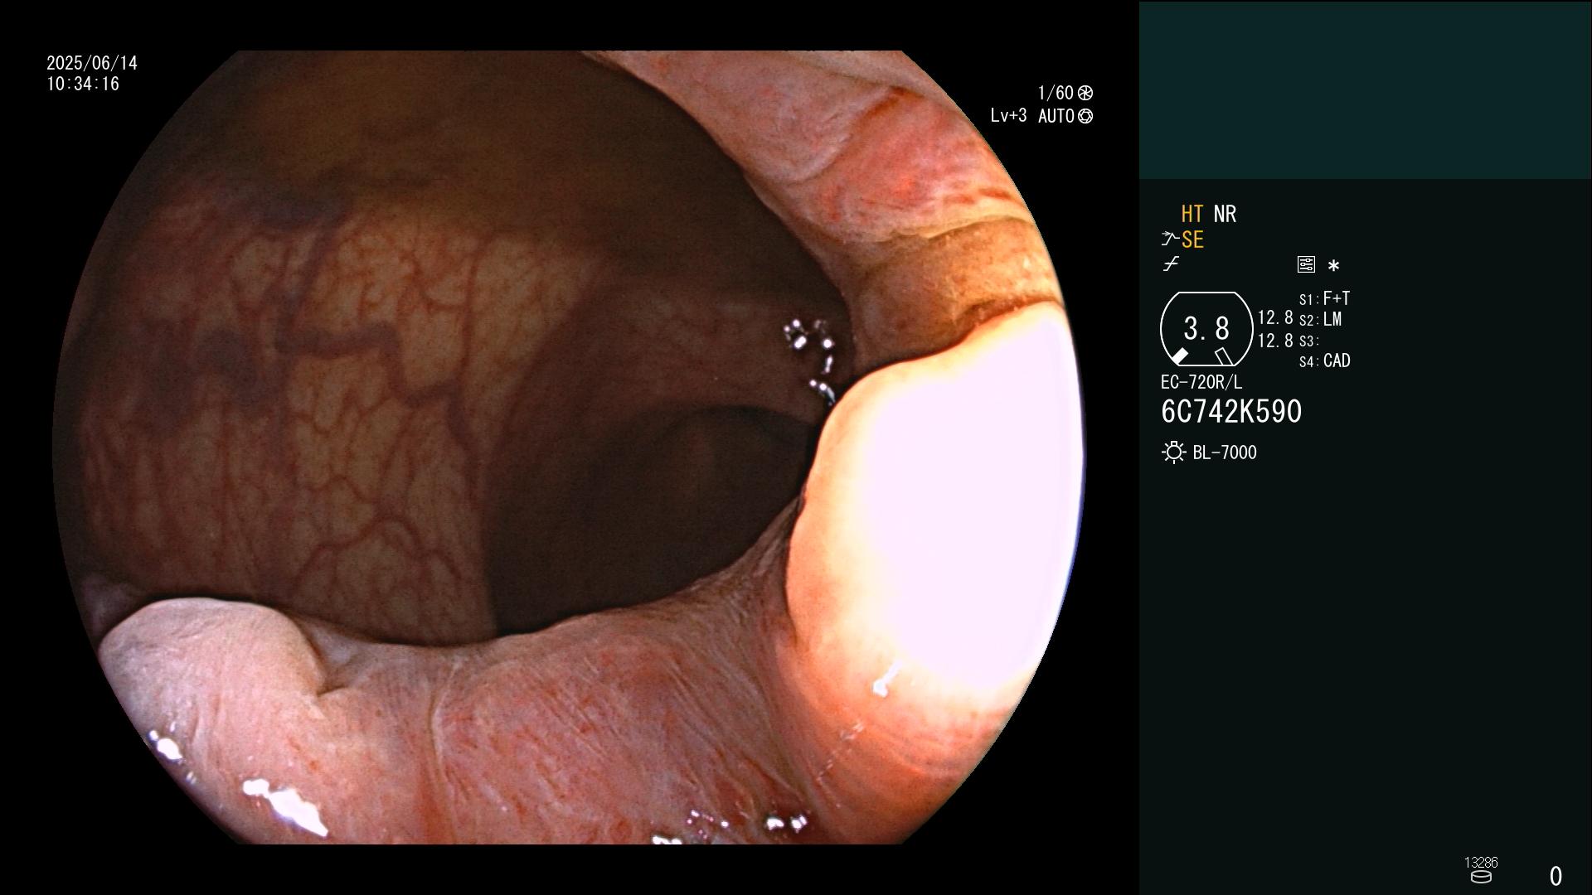Select the S4: CAD switch assignment
Viewport: 1592px width, 895px height.
pos(1324,361)
